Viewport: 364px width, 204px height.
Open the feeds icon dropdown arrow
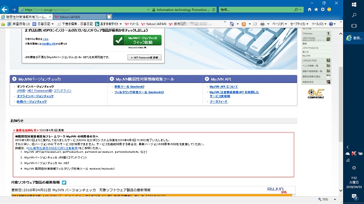point(249,24)
